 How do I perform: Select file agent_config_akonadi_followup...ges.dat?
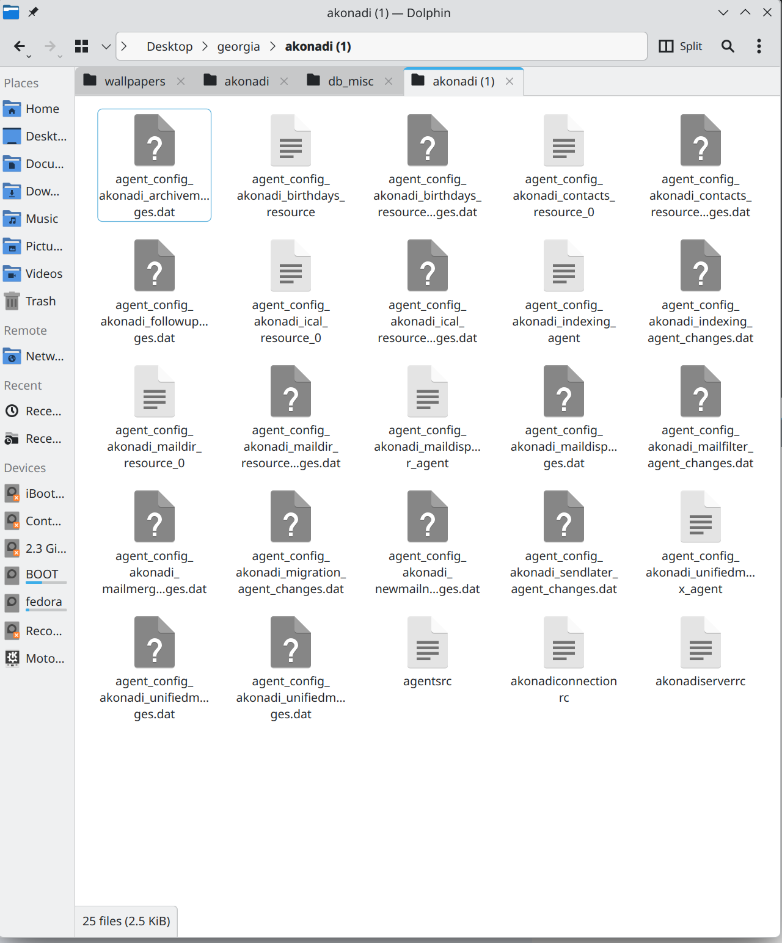point(155,291)
